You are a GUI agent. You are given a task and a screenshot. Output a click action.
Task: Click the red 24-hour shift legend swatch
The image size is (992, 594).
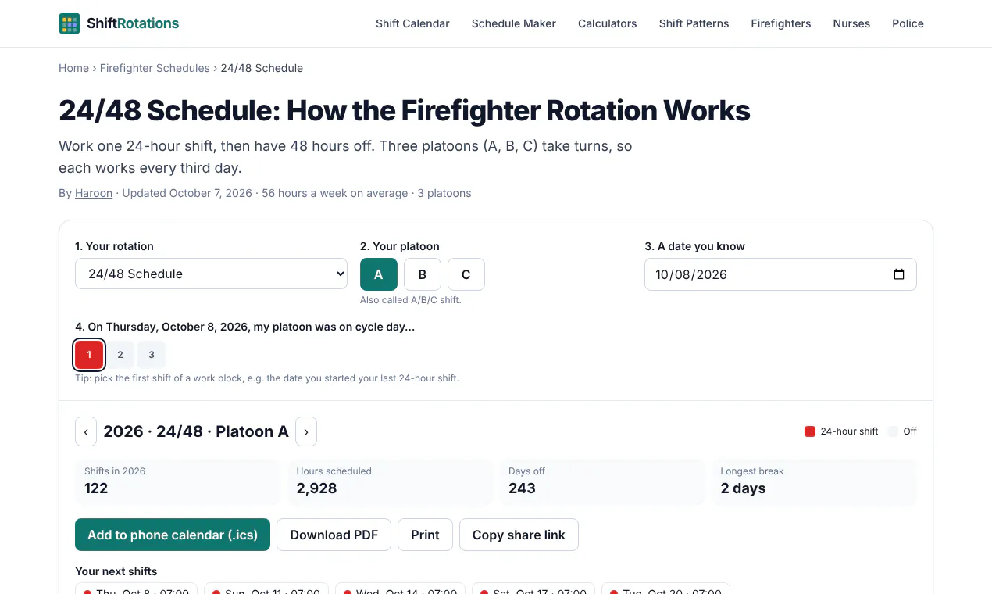(810, 431)
